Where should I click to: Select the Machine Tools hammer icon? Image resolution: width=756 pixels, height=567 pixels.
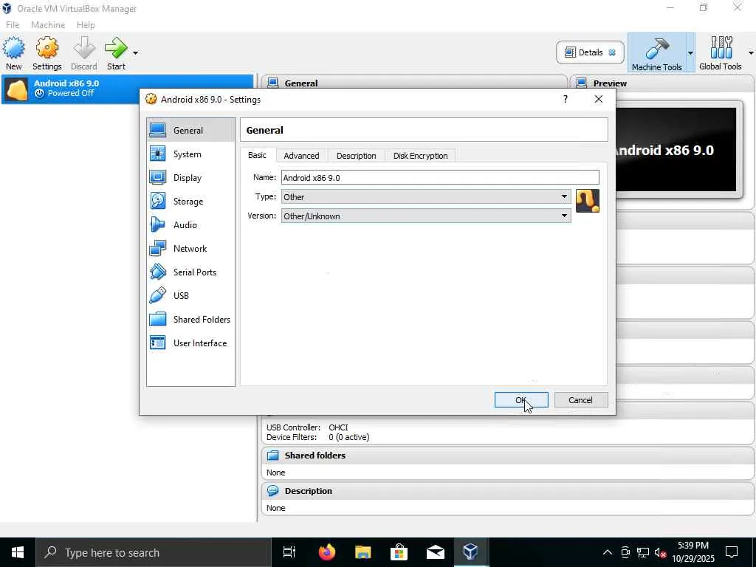pyautogui.click(x=656, y=48)
